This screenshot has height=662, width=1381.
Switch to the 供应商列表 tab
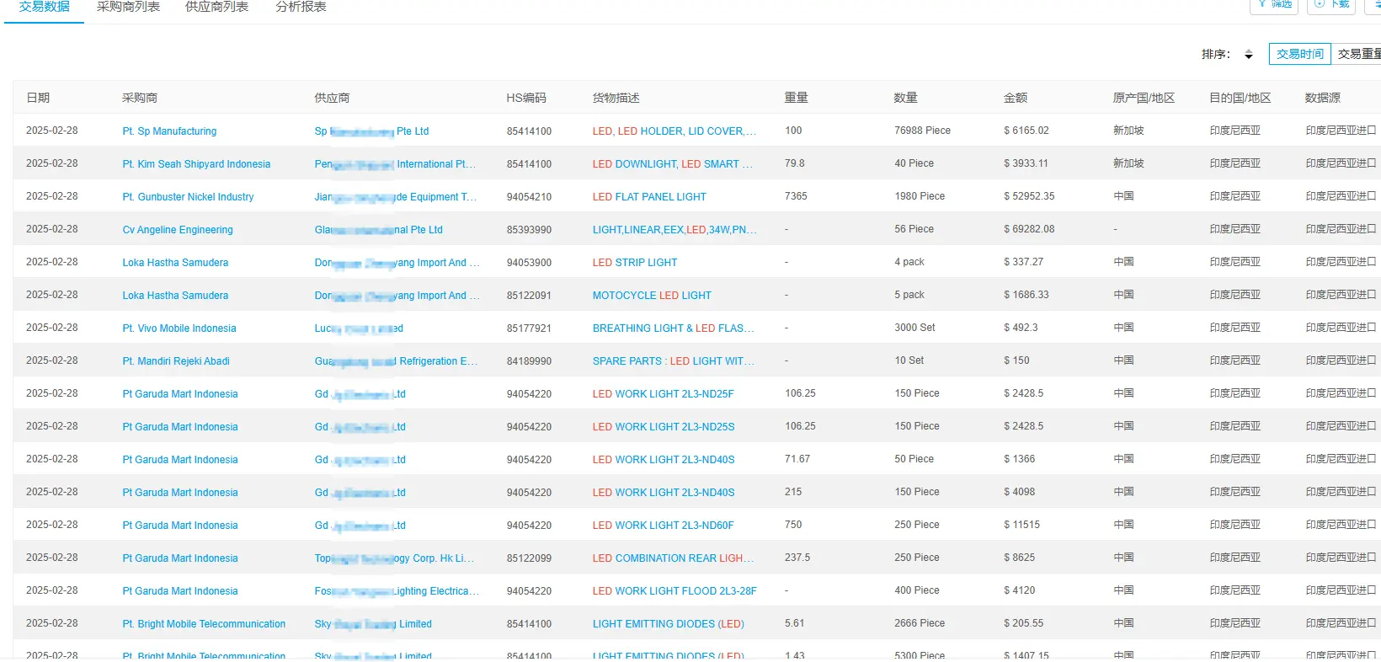(x=216, y=8)
